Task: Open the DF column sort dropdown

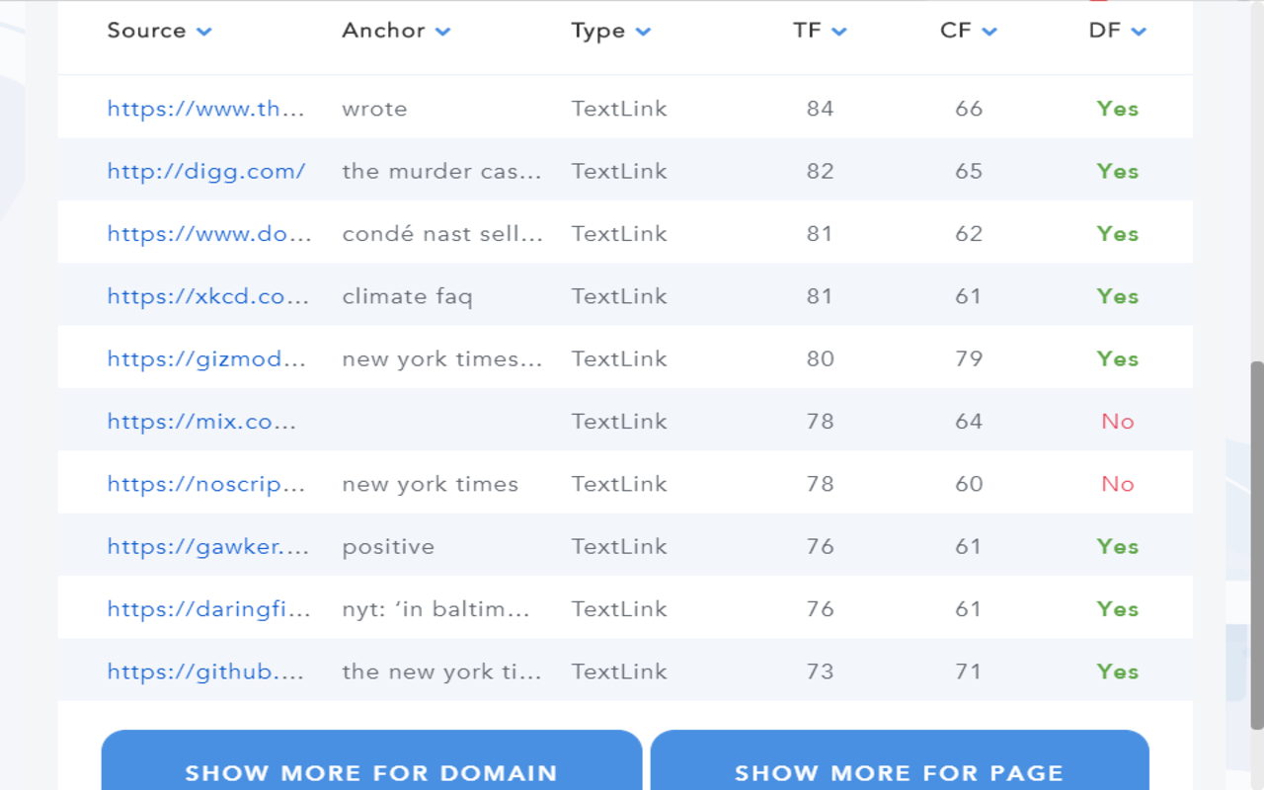Action: coord(1140,31)
